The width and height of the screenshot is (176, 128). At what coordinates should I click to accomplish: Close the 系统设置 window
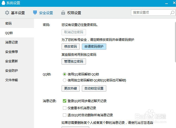[174, 3]
